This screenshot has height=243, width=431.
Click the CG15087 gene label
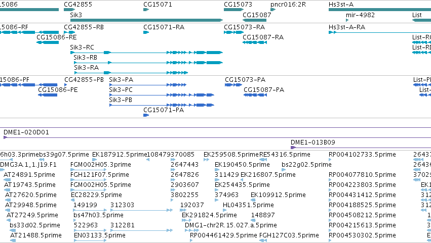[x=257, y=15]
